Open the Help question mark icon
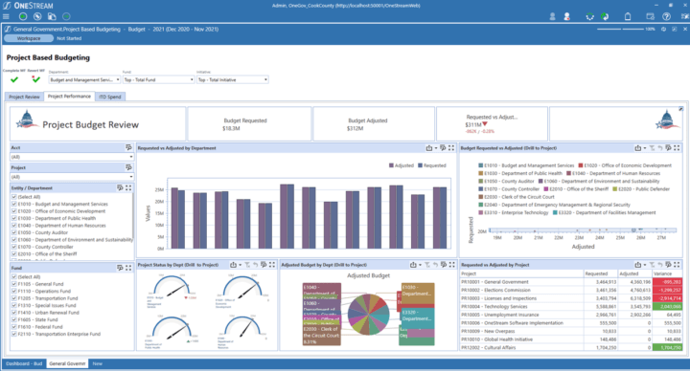Image resolution: width=690 pixels, height=371 pixels. coord(667,16)
